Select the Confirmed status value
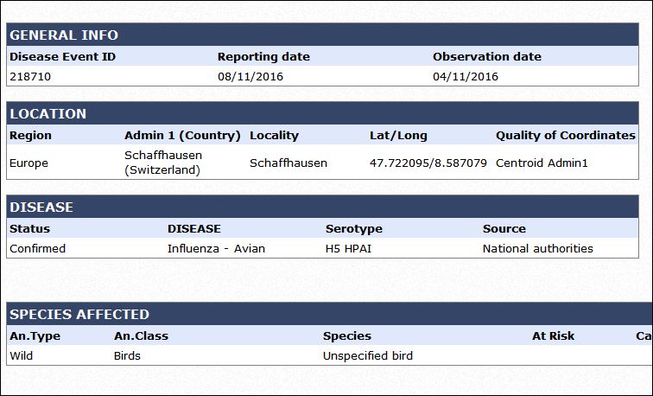The image size is (653, 396). click(x=37, y=249)
